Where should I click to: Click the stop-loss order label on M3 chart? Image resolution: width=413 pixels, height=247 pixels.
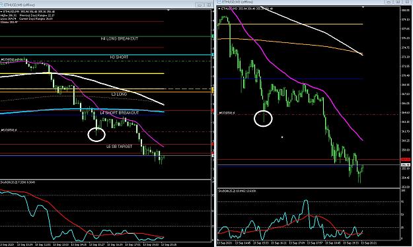click(x=227, y=113)
